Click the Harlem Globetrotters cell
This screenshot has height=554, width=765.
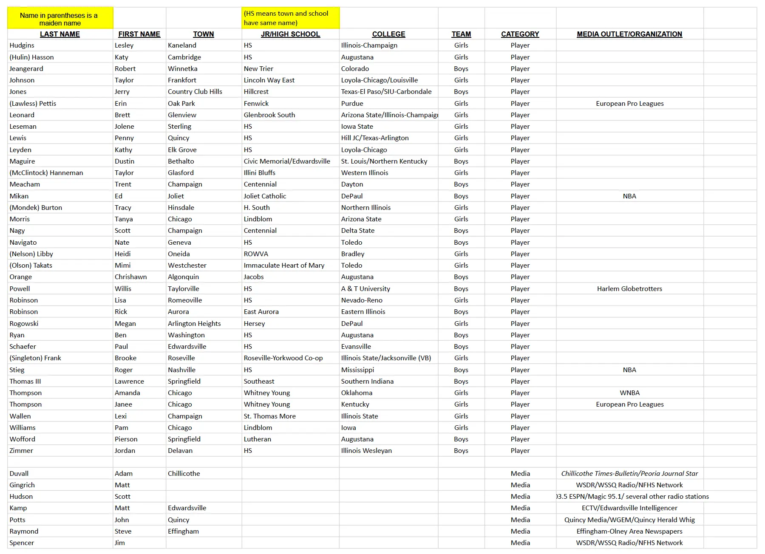[629, 288]
